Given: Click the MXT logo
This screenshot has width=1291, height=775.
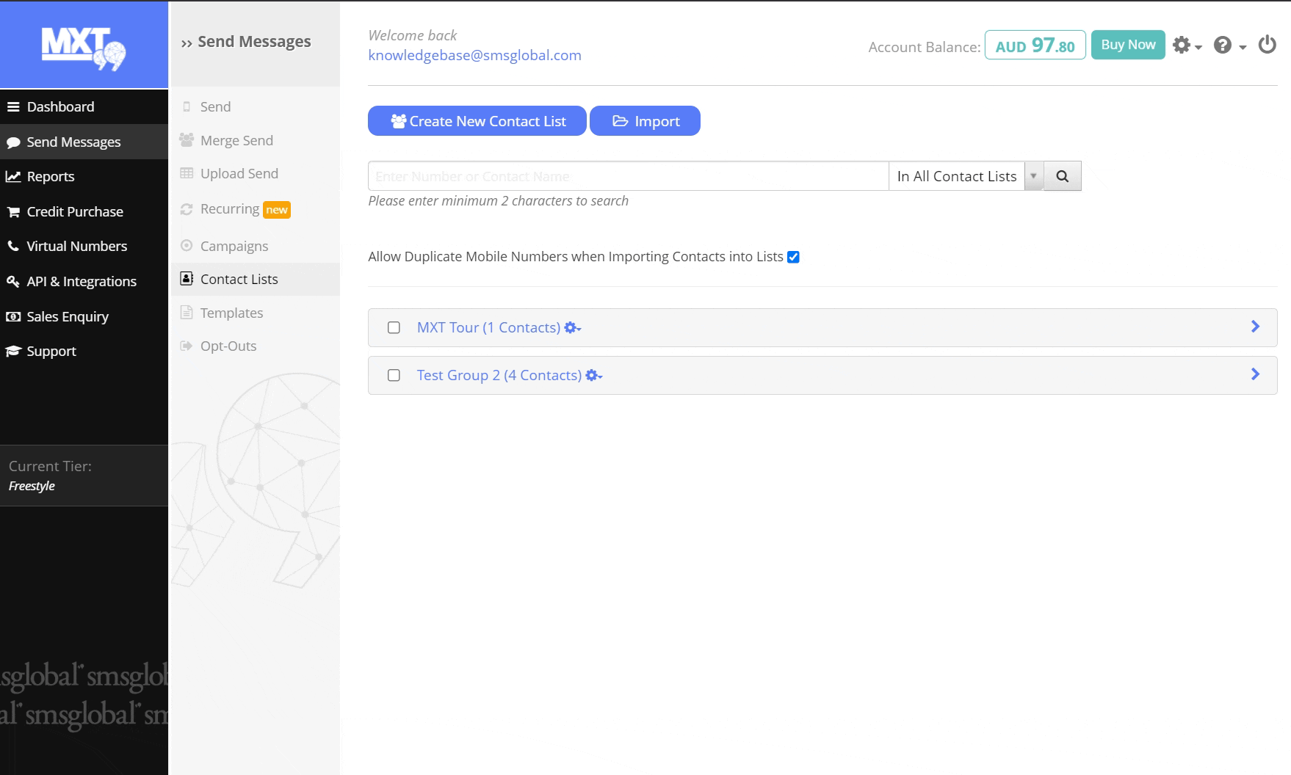Looking at the screenshot, I should click(84, 46).
